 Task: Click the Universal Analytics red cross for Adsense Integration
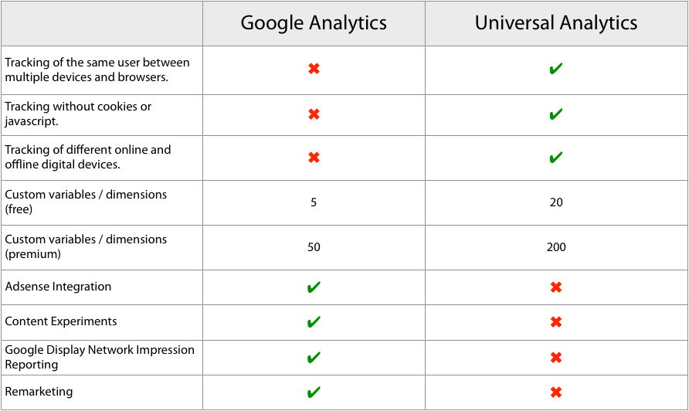pos(555,287)
